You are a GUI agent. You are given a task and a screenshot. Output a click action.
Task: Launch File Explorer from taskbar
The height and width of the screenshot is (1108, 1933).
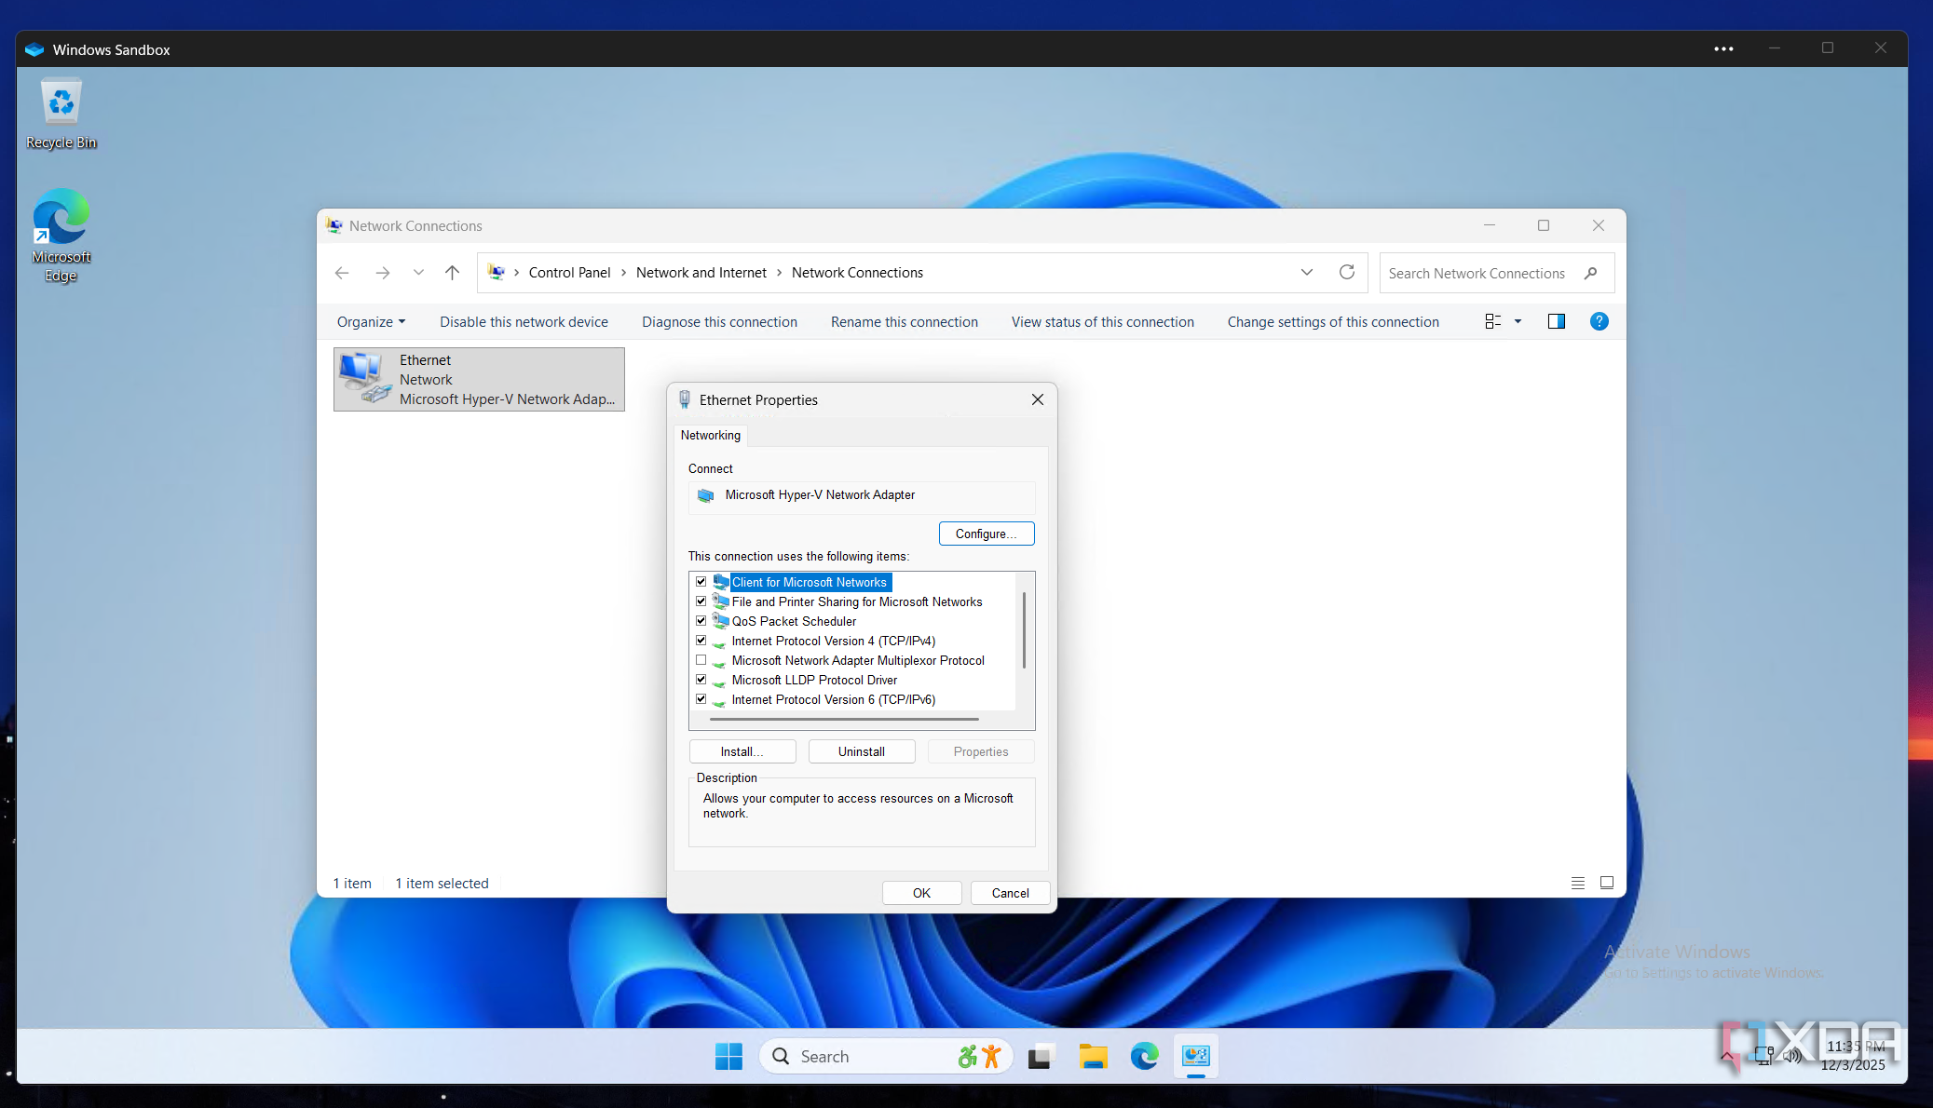(1093, 1056)
